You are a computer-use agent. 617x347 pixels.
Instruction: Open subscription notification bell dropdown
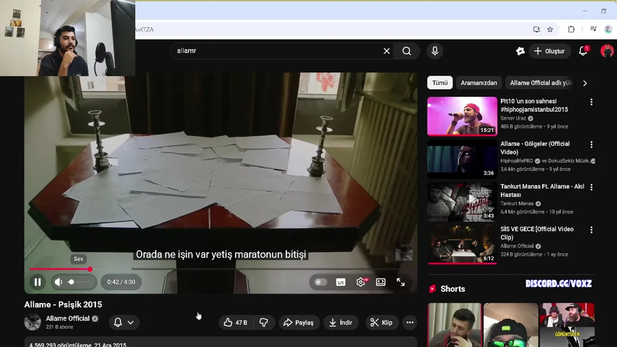tap(124, 322)
